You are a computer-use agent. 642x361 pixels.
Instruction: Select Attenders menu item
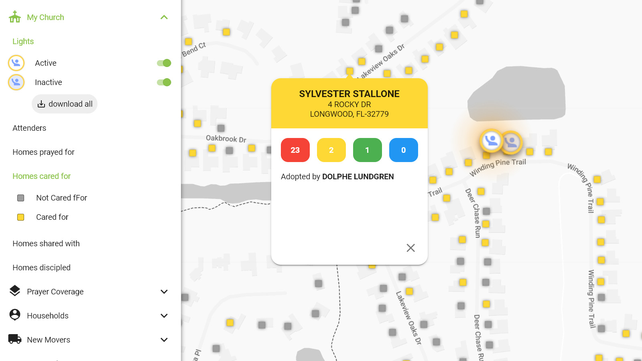(x=29, y=128)
